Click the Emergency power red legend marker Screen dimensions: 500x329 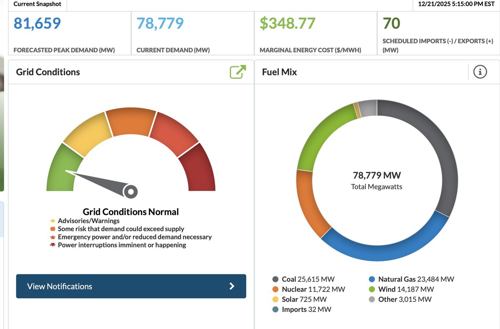click(x=52, y=237)
